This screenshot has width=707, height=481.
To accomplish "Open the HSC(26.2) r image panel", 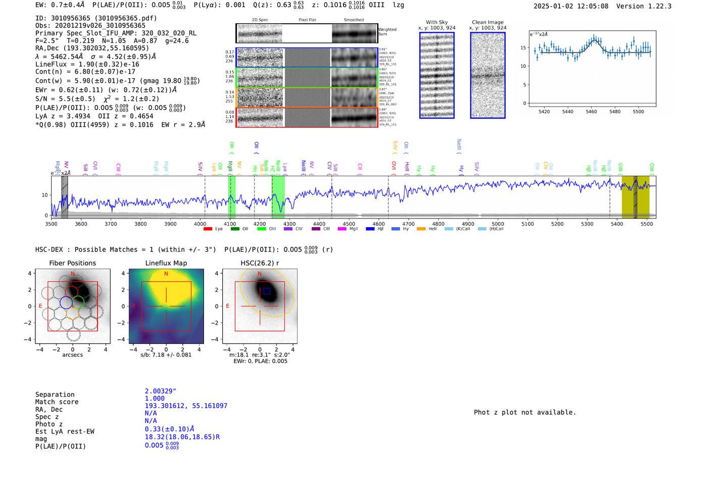I will pos(260,306).
